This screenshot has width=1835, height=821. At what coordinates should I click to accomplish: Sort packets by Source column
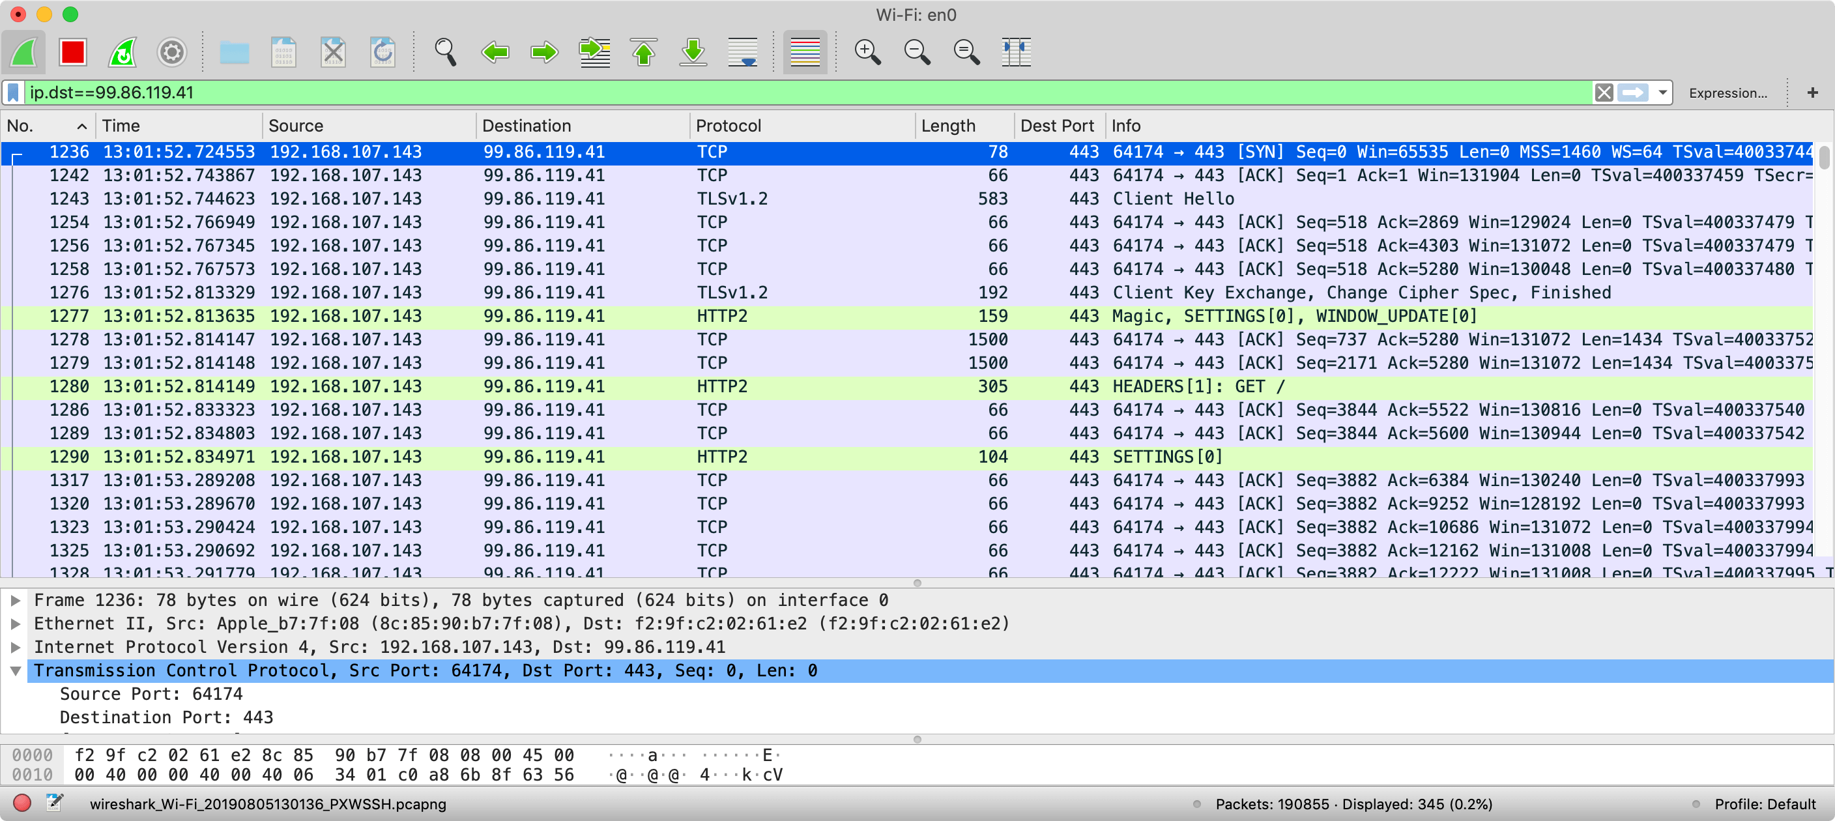(369, 126)
